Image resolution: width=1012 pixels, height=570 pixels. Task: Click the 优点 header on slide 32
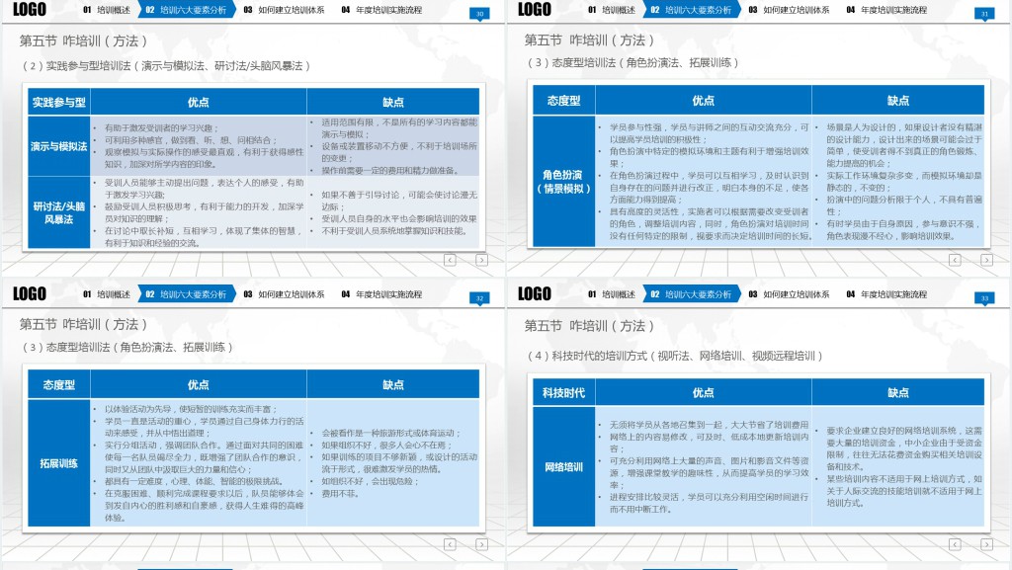[x=198, y=385]
